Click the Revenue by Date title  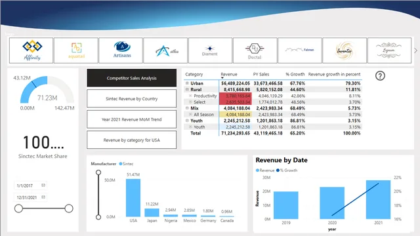pos(282,160)
